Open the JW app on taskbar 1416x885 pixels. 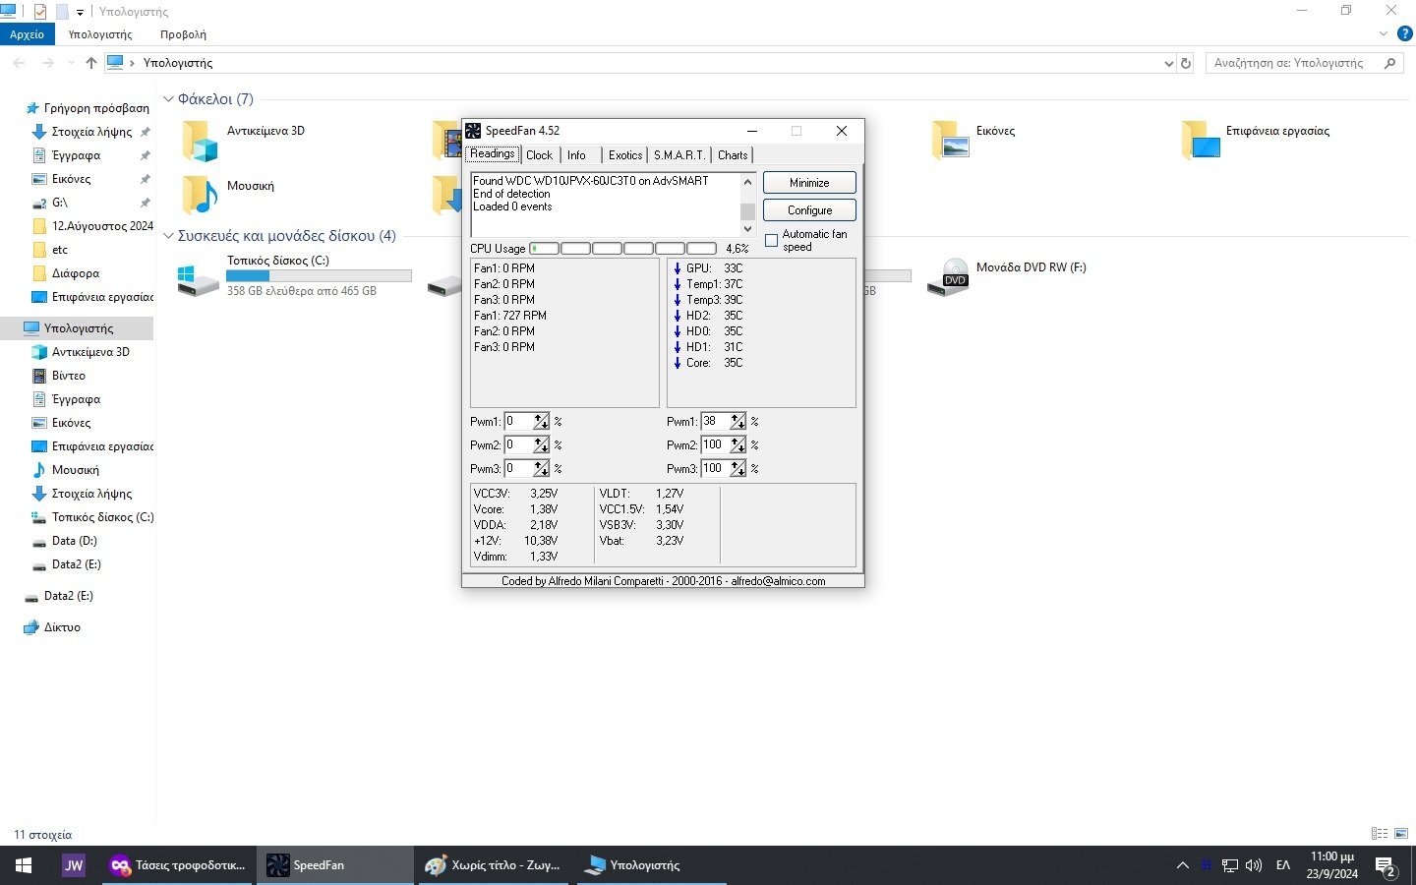[73, 865]
